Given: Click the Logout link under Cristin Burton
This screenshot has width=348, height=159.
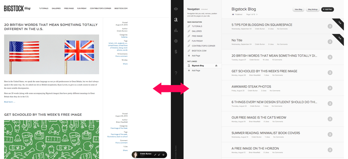Looking at the screenshot, I should [142, 156].
